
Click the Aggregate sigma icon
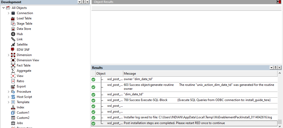(x=13, y=71)
